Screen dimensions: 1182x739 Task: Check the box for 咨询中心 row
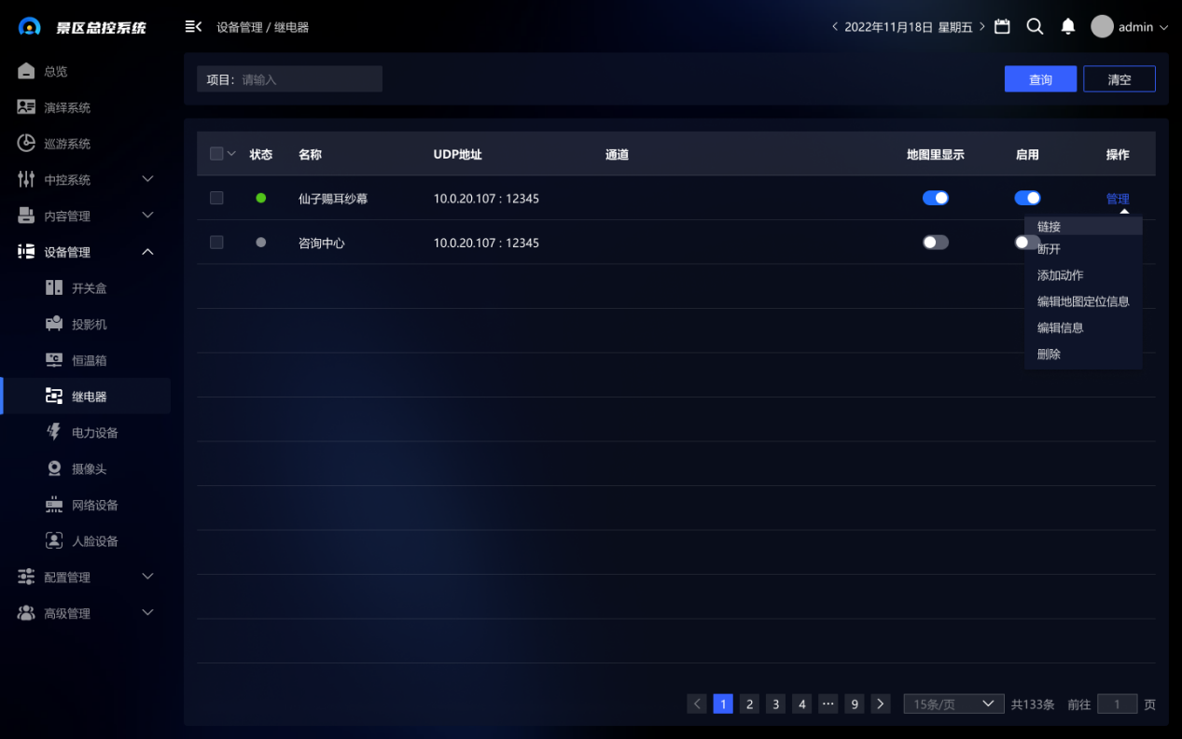tap(216, 243)
